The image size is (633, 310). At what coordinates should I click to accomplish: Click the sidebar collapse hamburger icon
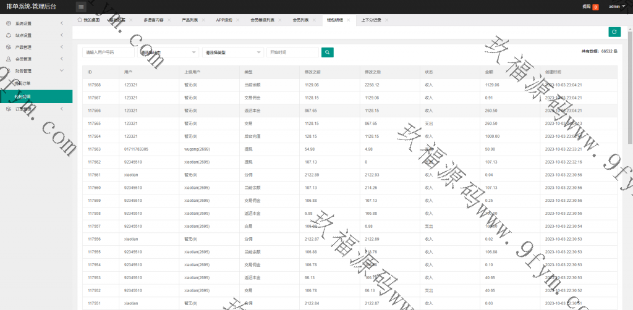click(81, 7)
